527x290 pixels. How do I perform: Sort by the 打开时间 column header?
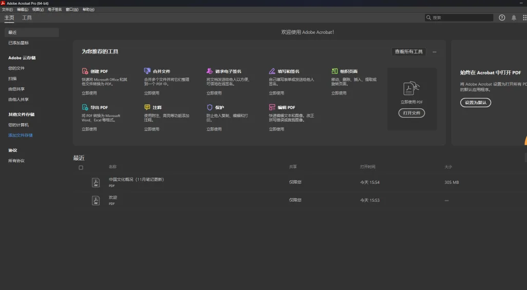[368, 167]
